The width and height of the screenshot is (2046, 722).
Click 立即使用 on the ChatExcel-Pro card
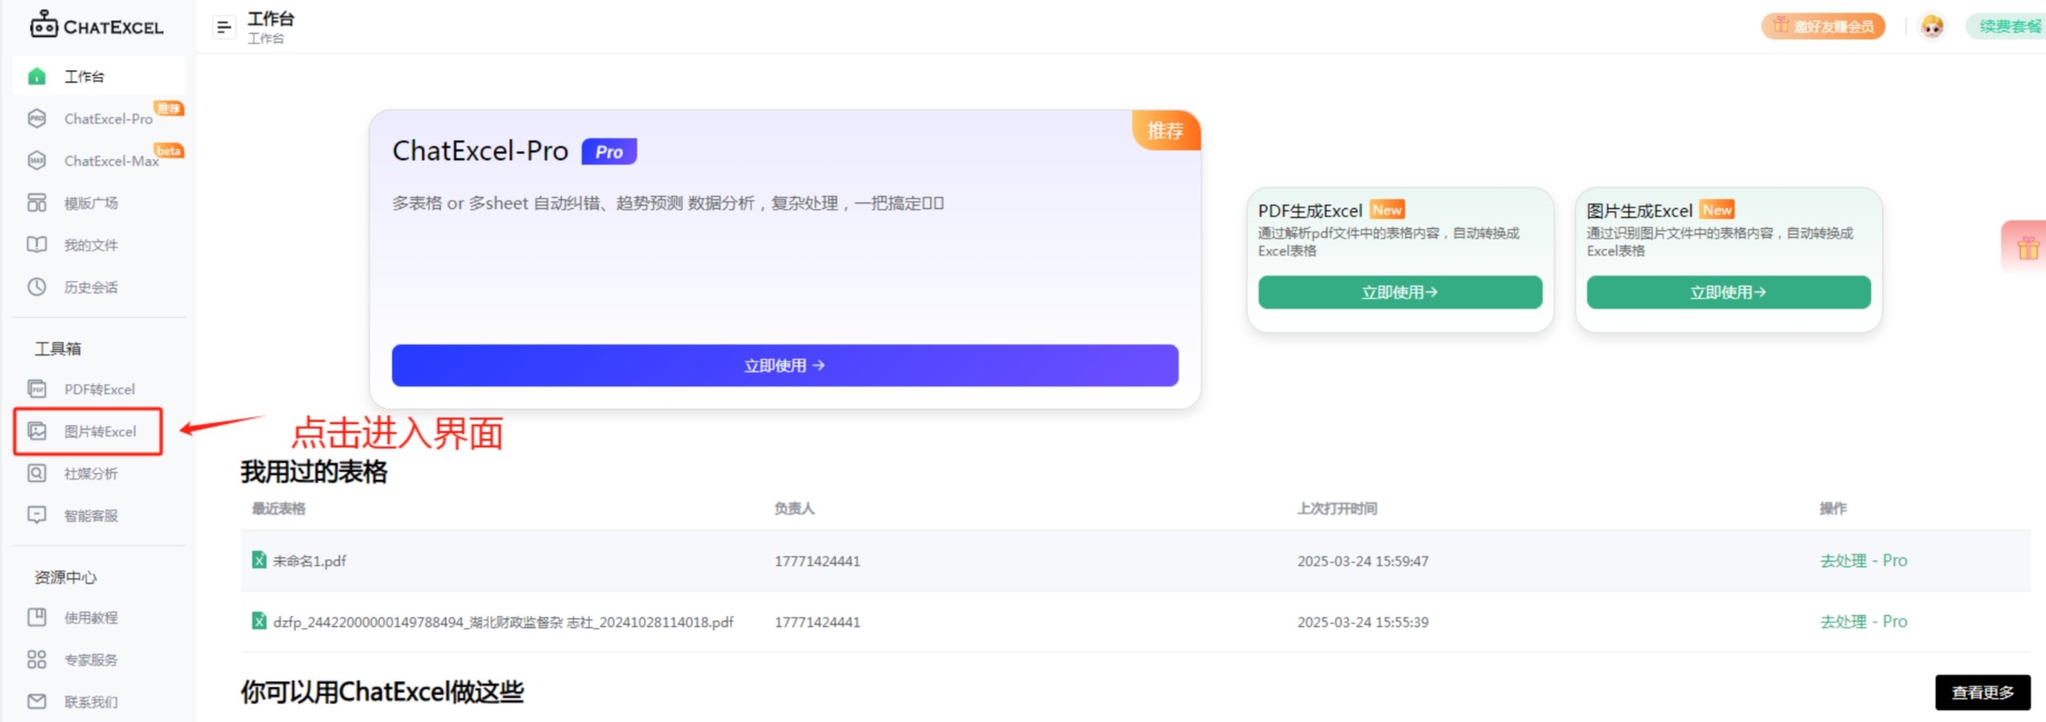point(783,365)
